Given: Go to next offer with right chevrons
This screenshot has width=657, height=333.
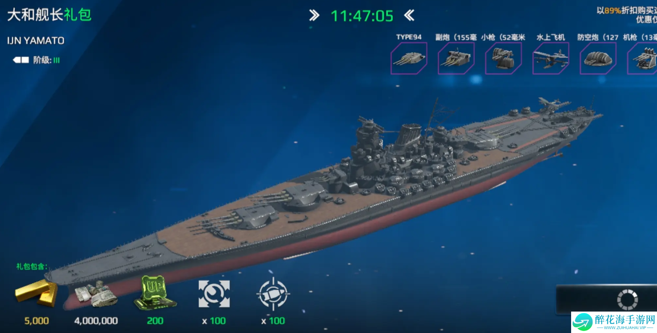Looking at the screenshot, I should coord(314,16).
